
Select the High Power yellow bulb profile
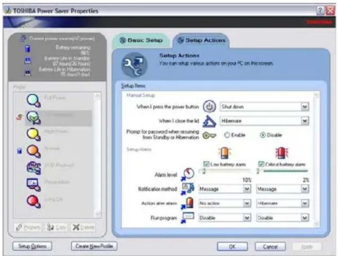click(x=34, y=135)
